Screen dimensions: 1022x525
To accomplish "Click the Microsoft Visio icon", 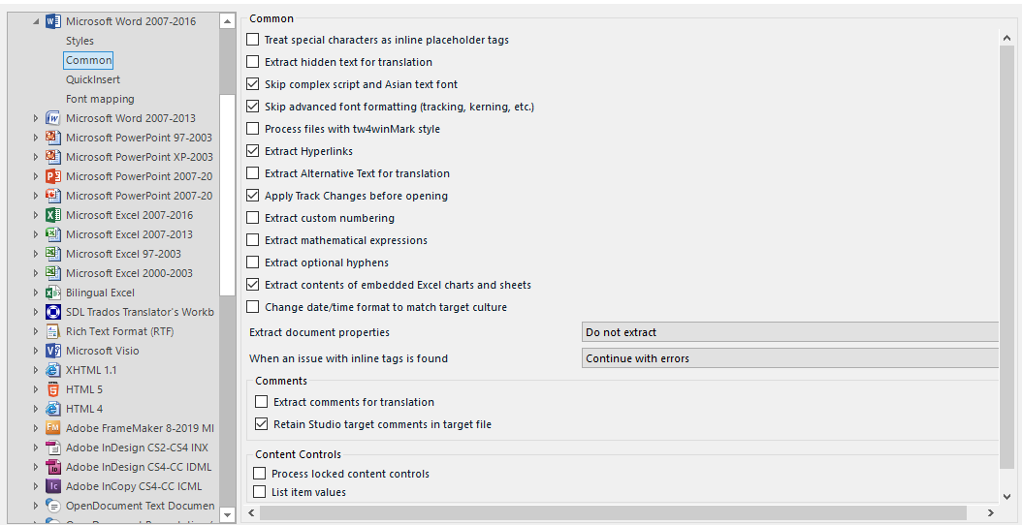I will (53, 351).
